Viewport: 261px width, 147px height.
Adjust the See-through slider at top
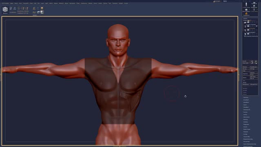click(x=217, y=1)
